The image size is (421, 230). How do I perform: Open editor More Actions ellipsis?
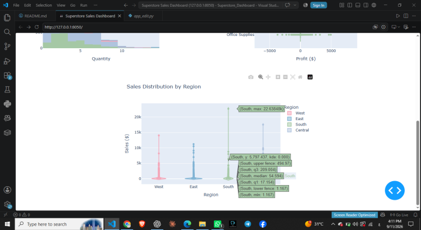click(414, 16)
